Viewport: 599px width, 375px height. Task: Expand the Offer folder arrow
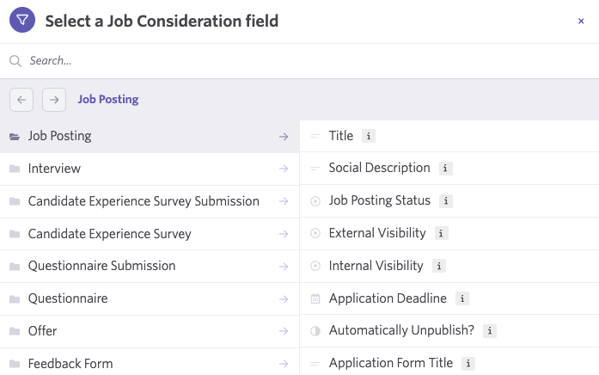click(x=283, y=331)
